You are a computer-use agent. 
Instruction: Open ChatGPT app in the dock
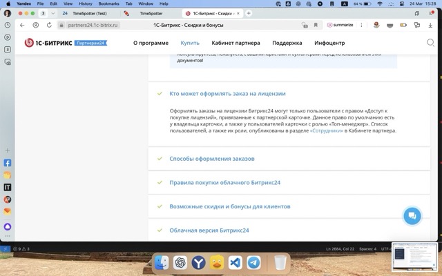click(180, 263)
